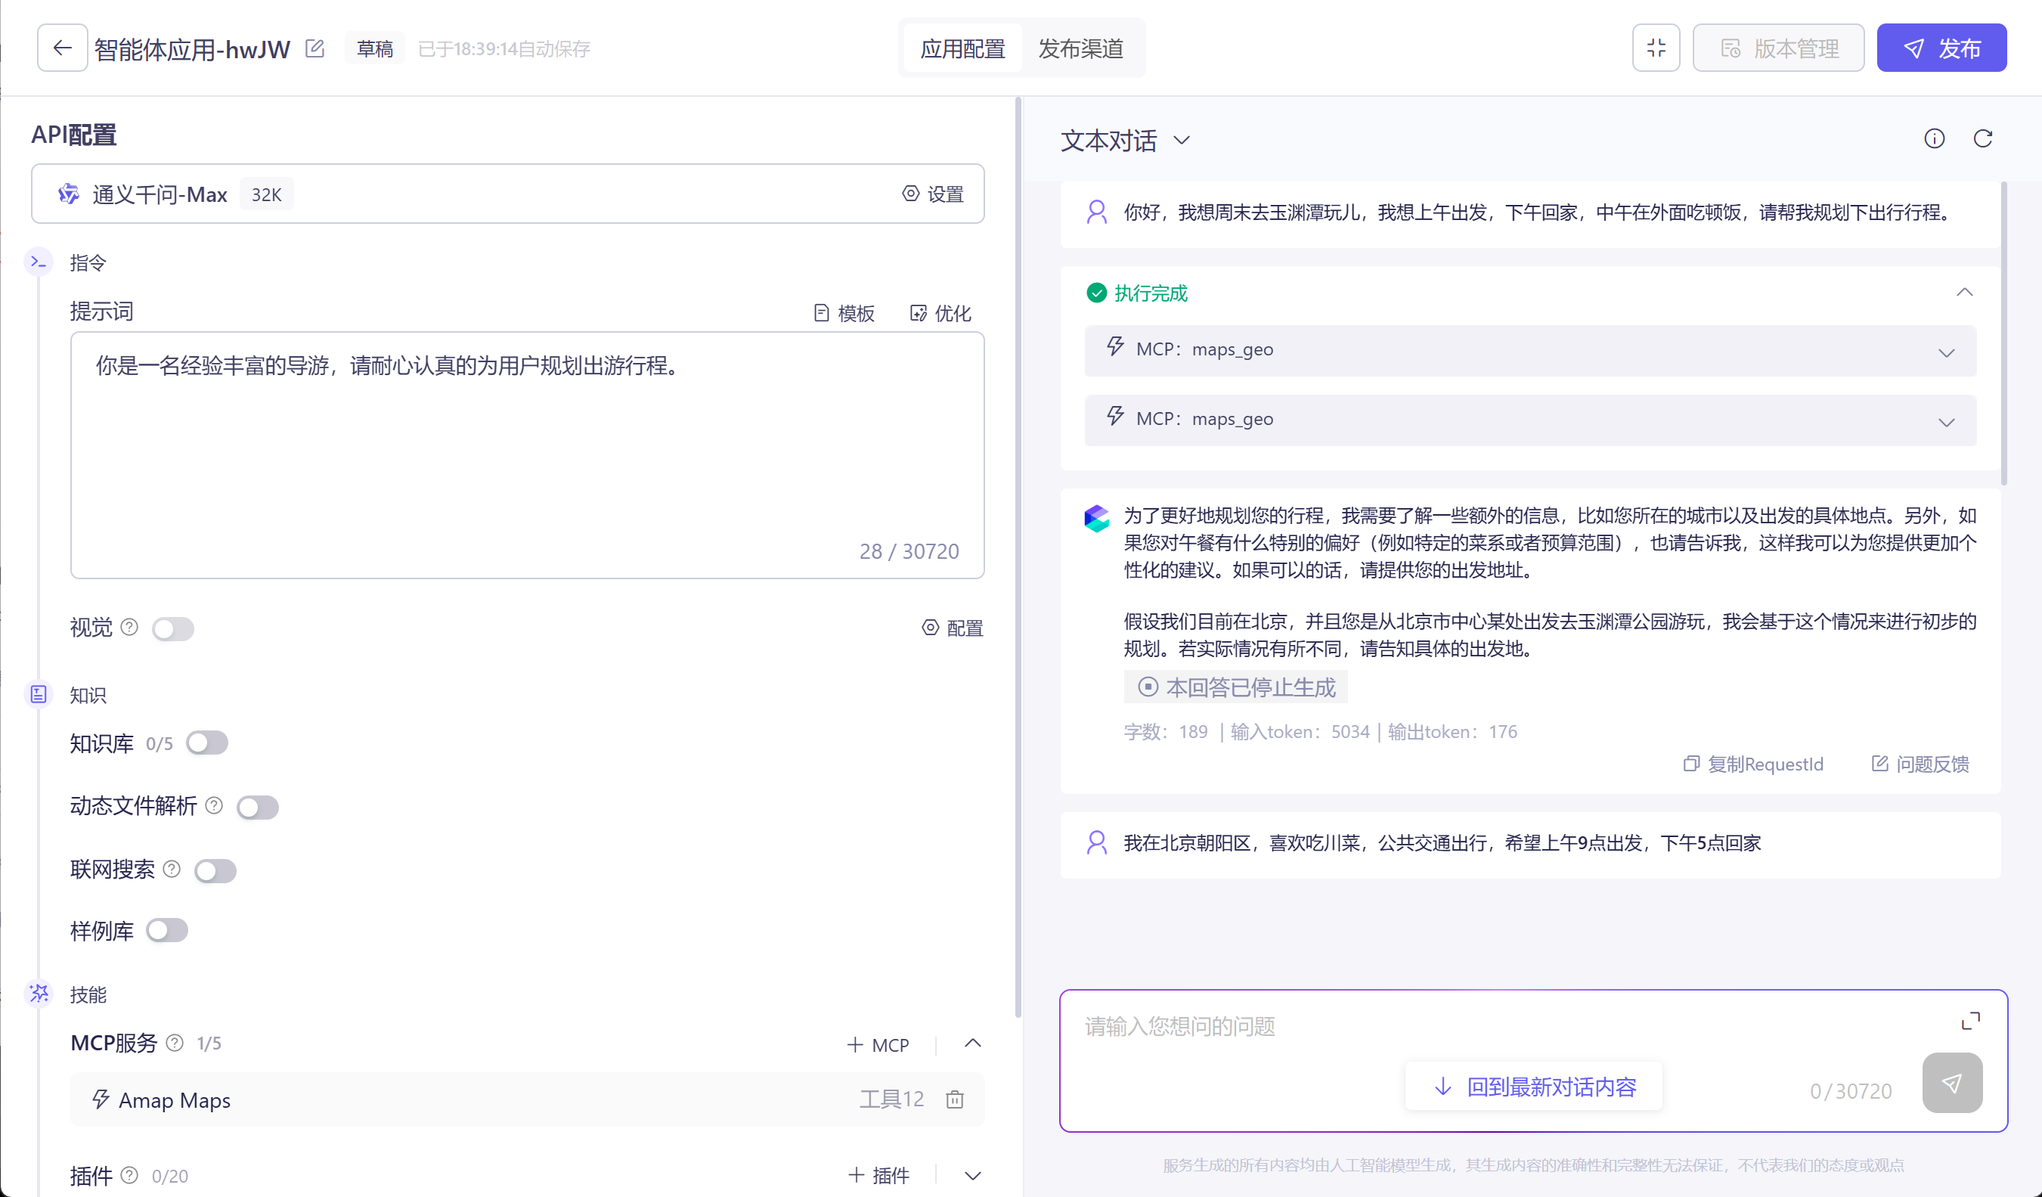Click the 技能 section icon

coord(38,994)
